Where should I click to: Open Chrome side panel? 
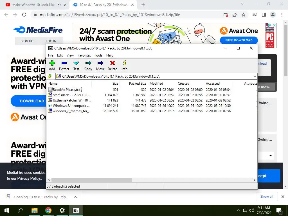coord(264,15)
